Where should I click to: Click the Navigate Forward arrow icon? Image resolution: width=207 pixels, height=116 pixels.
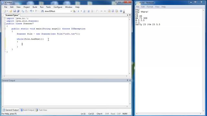tap(105, 11)
